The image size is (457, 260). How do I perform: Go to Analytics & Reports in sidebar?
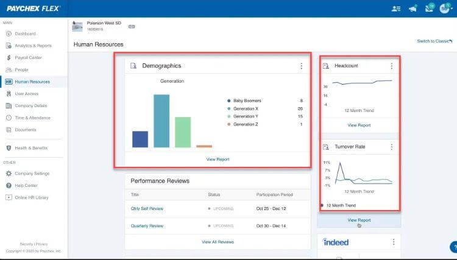[33, 46]
